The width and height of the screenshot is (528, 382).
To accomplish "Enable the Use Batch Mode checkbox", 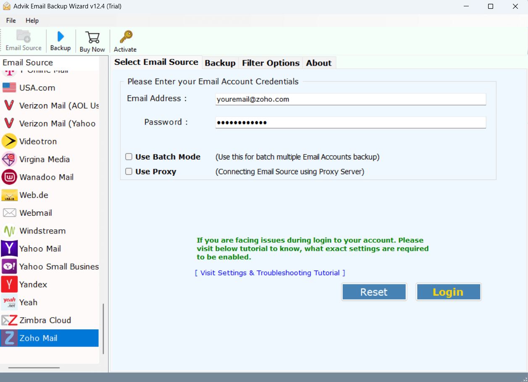I will point(129,157).
